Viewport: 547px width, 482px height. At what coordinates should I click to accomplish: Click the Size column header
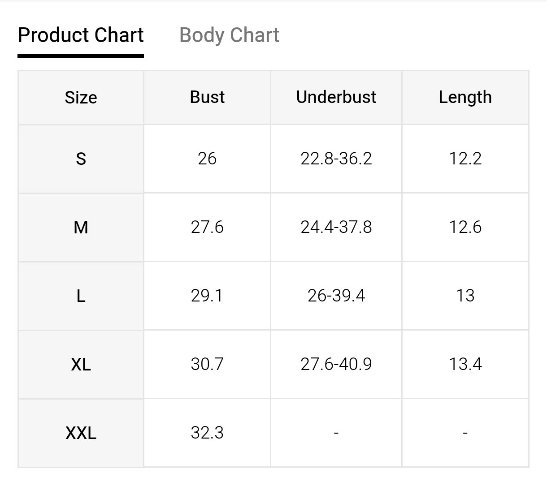81,98
